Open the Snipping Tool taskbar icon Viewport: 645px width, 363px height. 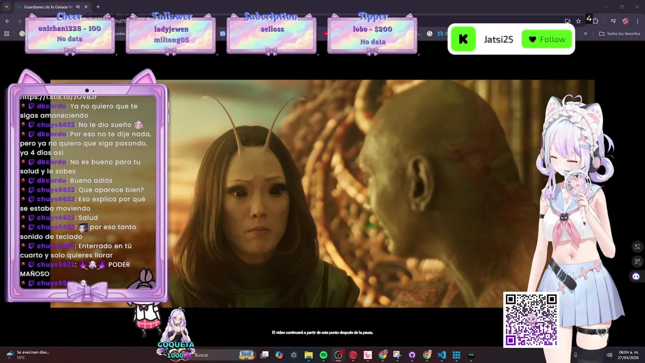[x=397, y=355]
